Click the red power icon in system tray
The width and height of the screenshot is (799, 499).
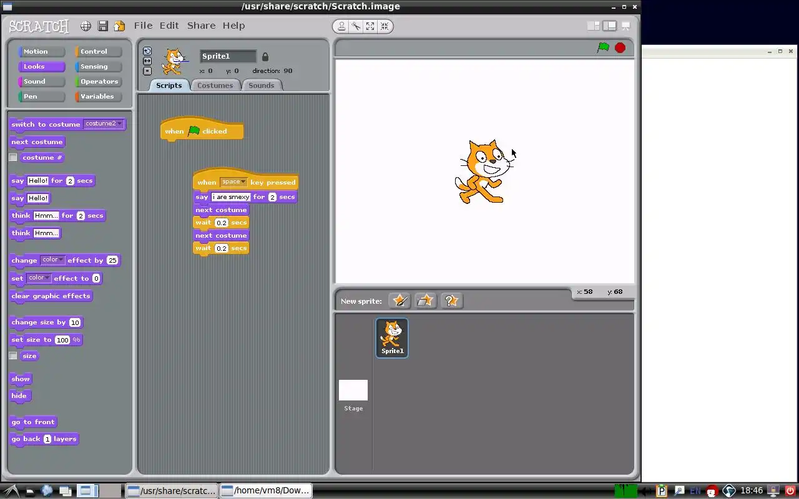click(x=790, y=491)
